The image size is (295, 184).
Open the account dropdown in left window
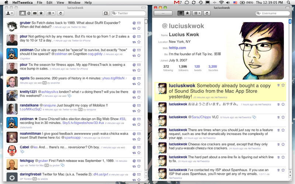tap(10, 13)
